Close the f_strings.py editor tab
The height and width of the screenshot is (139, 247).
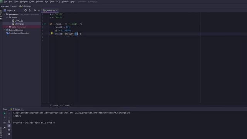(x=57, y=10)
